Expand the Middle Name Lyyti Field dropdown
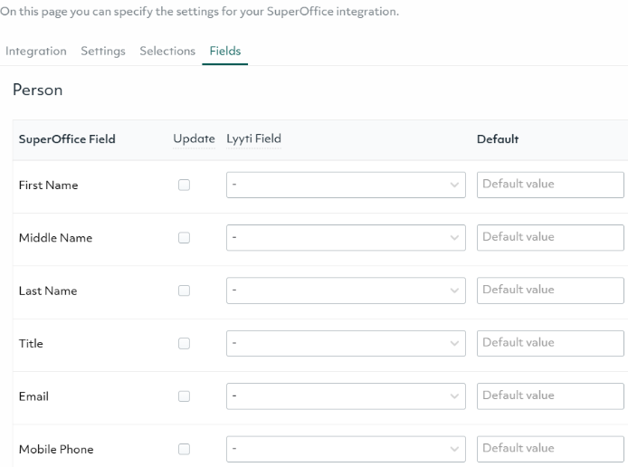Screen dimensions: 628x467 click(x=345, y=238)
